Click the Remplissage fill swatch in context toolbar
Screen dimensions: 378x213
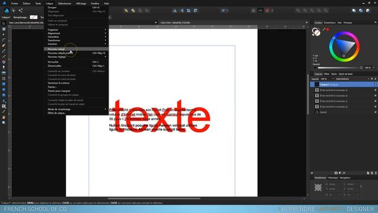click(34, 17)
